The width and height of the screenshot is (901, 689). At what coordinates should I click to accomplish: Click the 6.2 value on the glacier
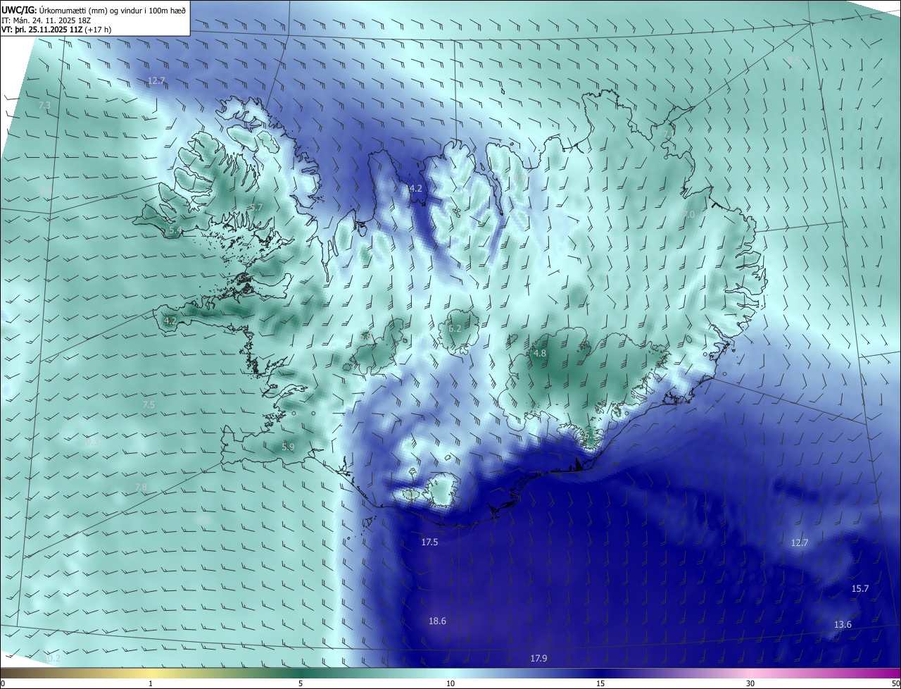click(x=455, y=328)
